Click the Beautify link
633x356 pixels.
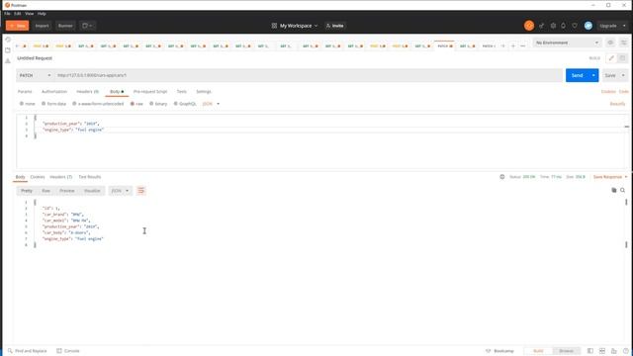click(617, 104)
